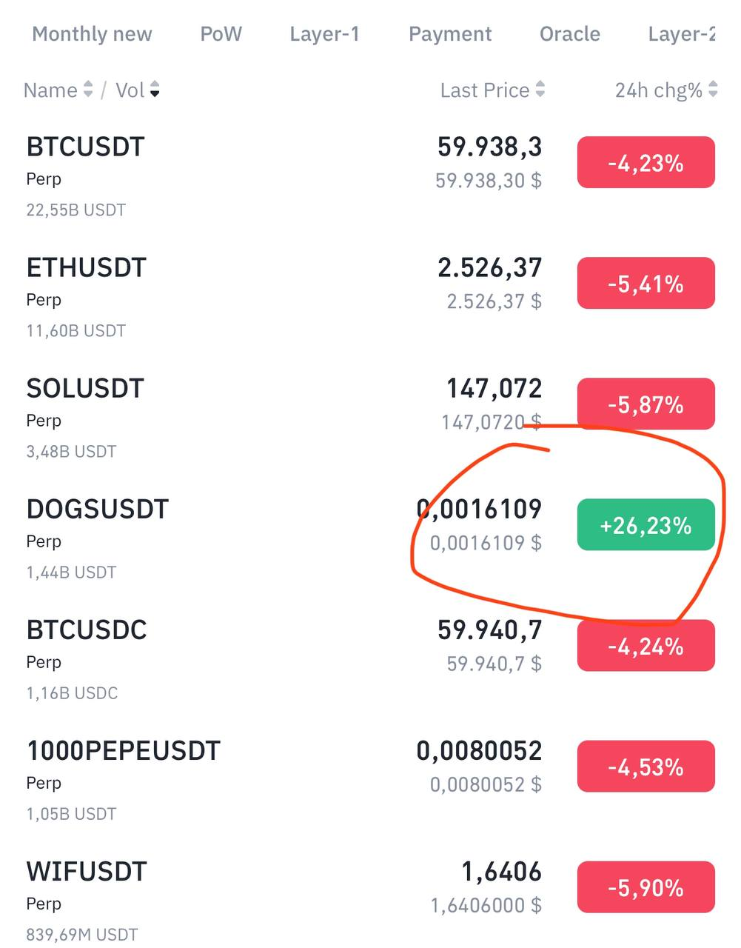Viewport: 741px width, 948px height.
Task: Click the BTCUSDC -4,24% badge
Action: click(x=646, y=646)
